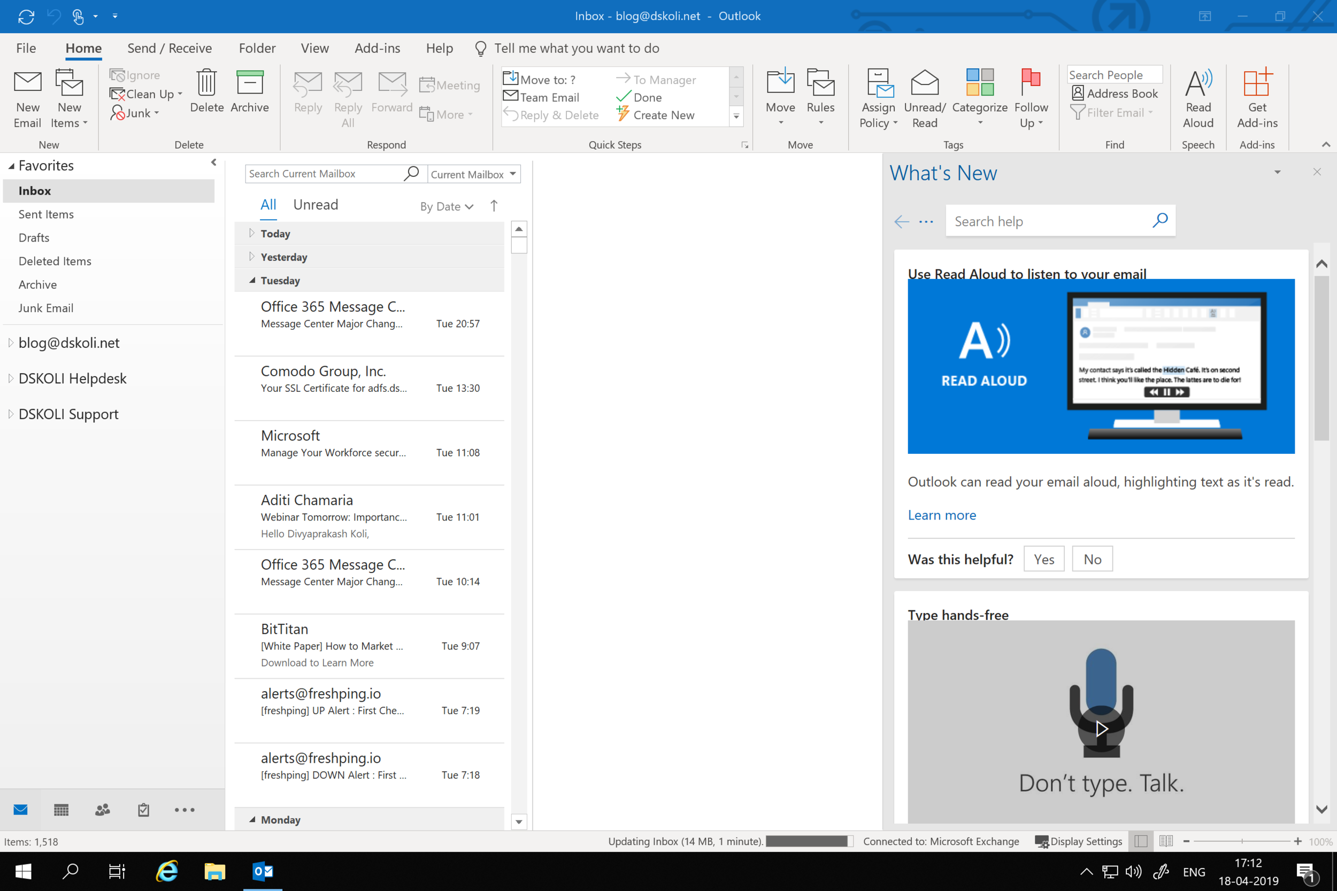Open Sent Items folder
This screenshot has width=1337, height=891.
pos(46,214)
